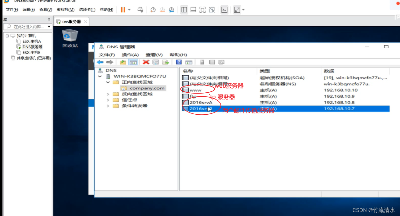The width and height of the screenshot is (400, 216).
Task: Select DNS服务器 in the library tree
Action: 32,47
